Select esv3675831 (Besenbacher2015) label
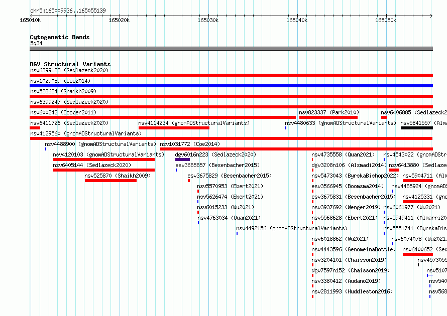The height and width of the screenshot is (316, 447). (x=354, y=197)
